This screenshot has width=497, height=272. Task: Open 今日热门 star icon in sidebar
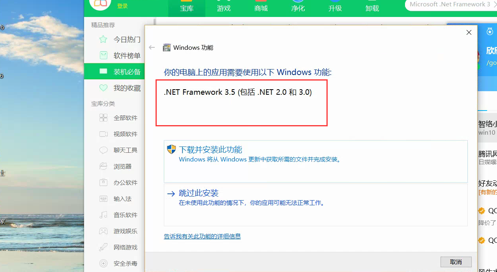(x=103, y=39)
